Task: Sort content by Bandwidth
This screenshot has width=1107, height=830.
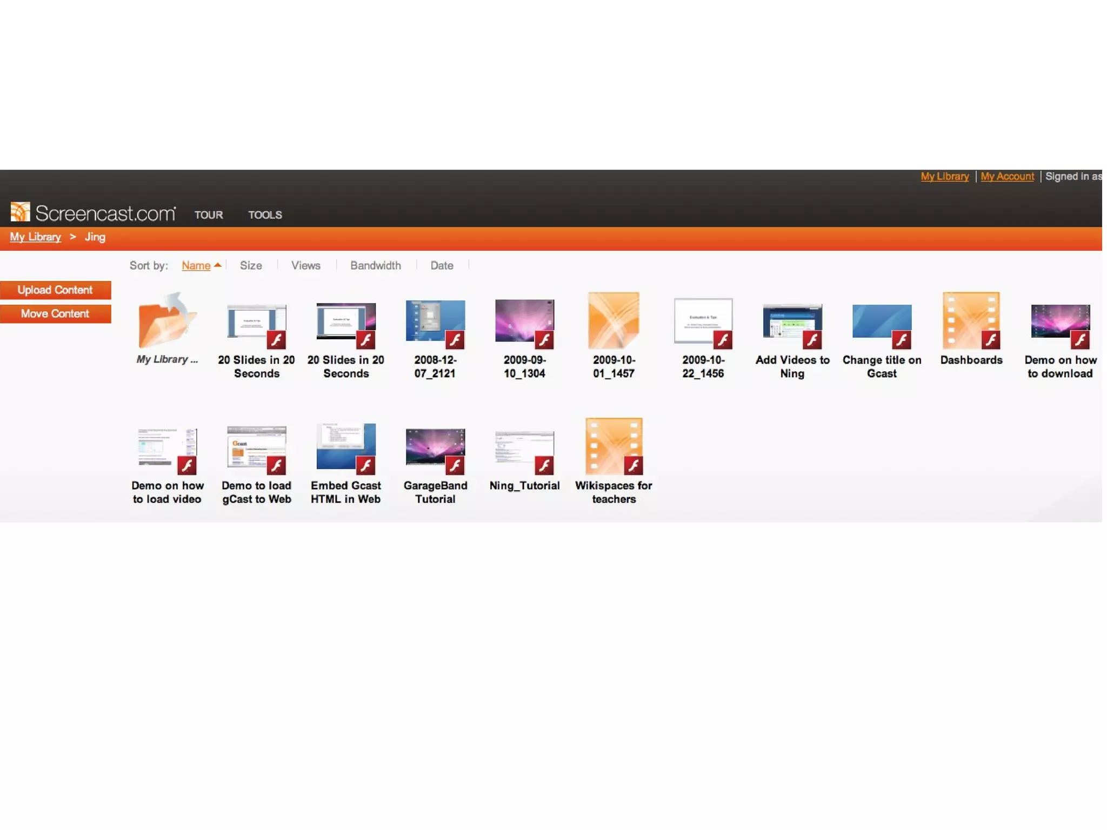Action: (x=375, y=265)
